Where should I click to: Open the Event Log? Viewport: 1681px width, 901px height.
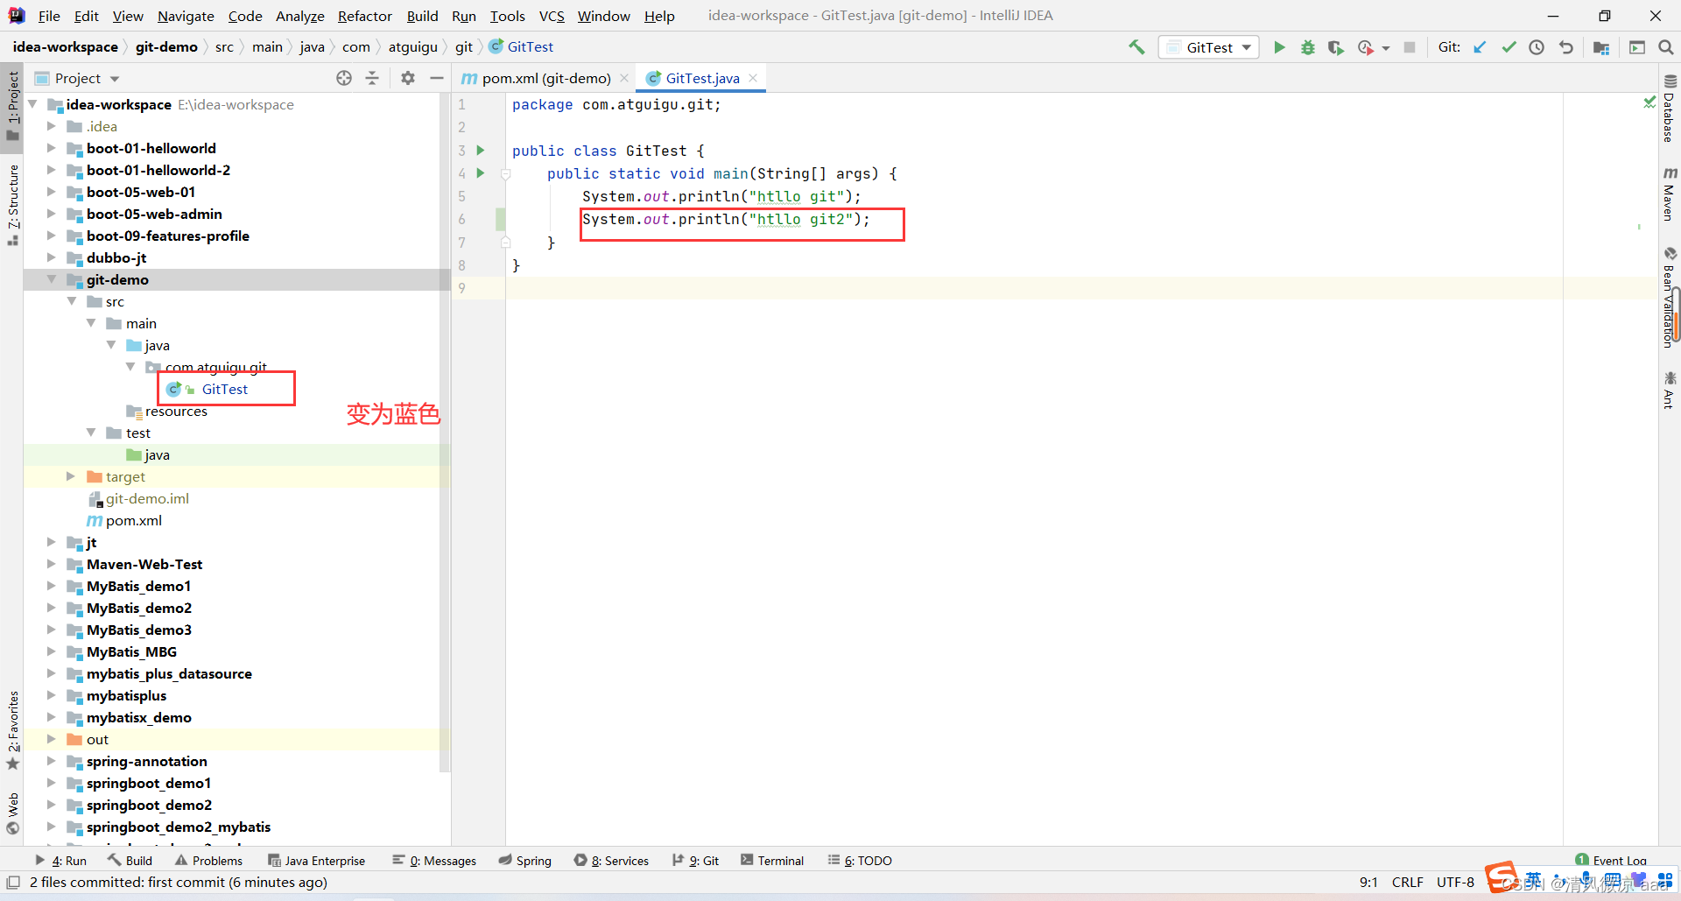tap(1611, 861)
